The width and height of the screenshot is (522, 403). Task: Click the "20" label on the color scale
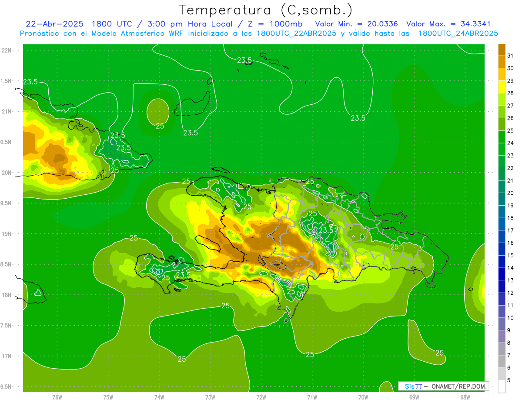511,193
